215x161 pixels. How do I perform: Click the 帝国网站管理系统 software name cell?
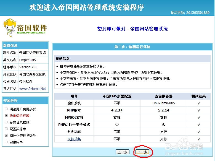(33, 53)
